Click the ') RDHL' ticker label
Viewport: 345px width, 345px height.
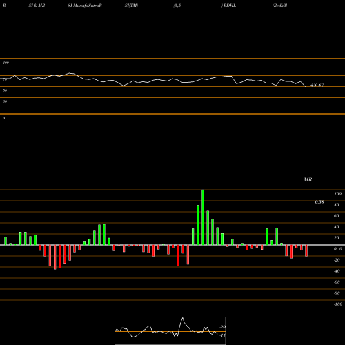tap(228, 6)
